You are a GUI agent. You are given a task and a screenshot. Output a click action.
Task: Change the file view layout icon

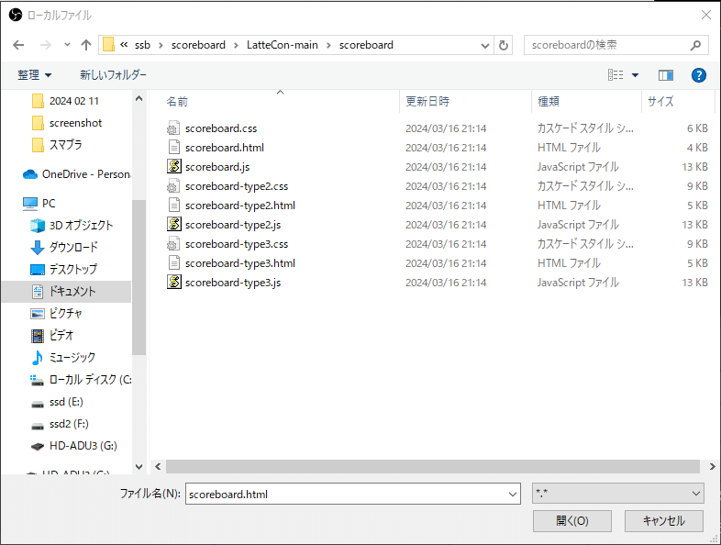[x=616, y=75]
